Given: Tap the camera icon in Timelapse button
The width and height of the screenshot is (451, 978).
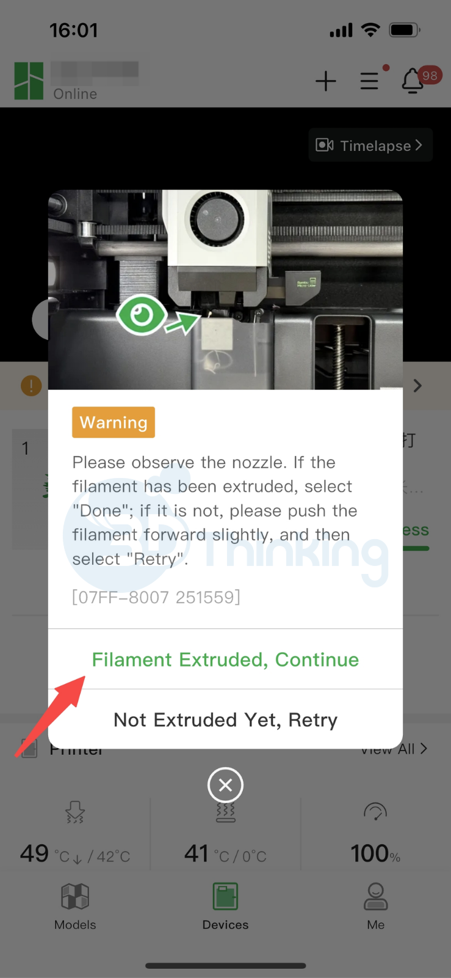Looking at the screenshot, I should [x=325, y=145].
